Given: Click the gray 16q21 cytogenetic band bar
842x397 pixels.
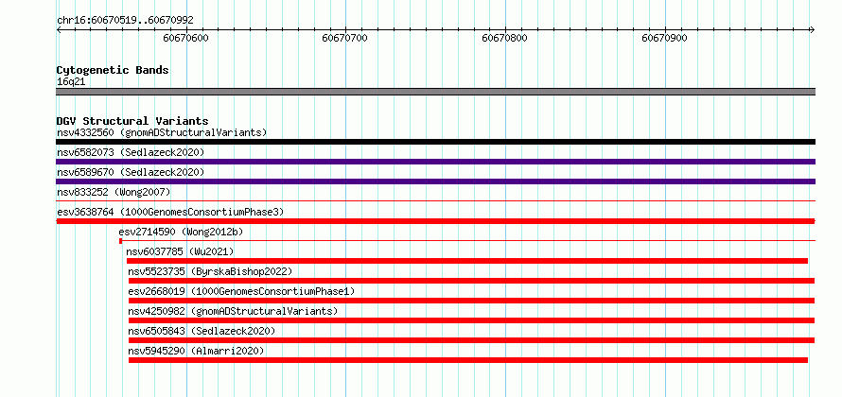Looking at the screenshot, I should pyautogui.click(x=435, y=92).
